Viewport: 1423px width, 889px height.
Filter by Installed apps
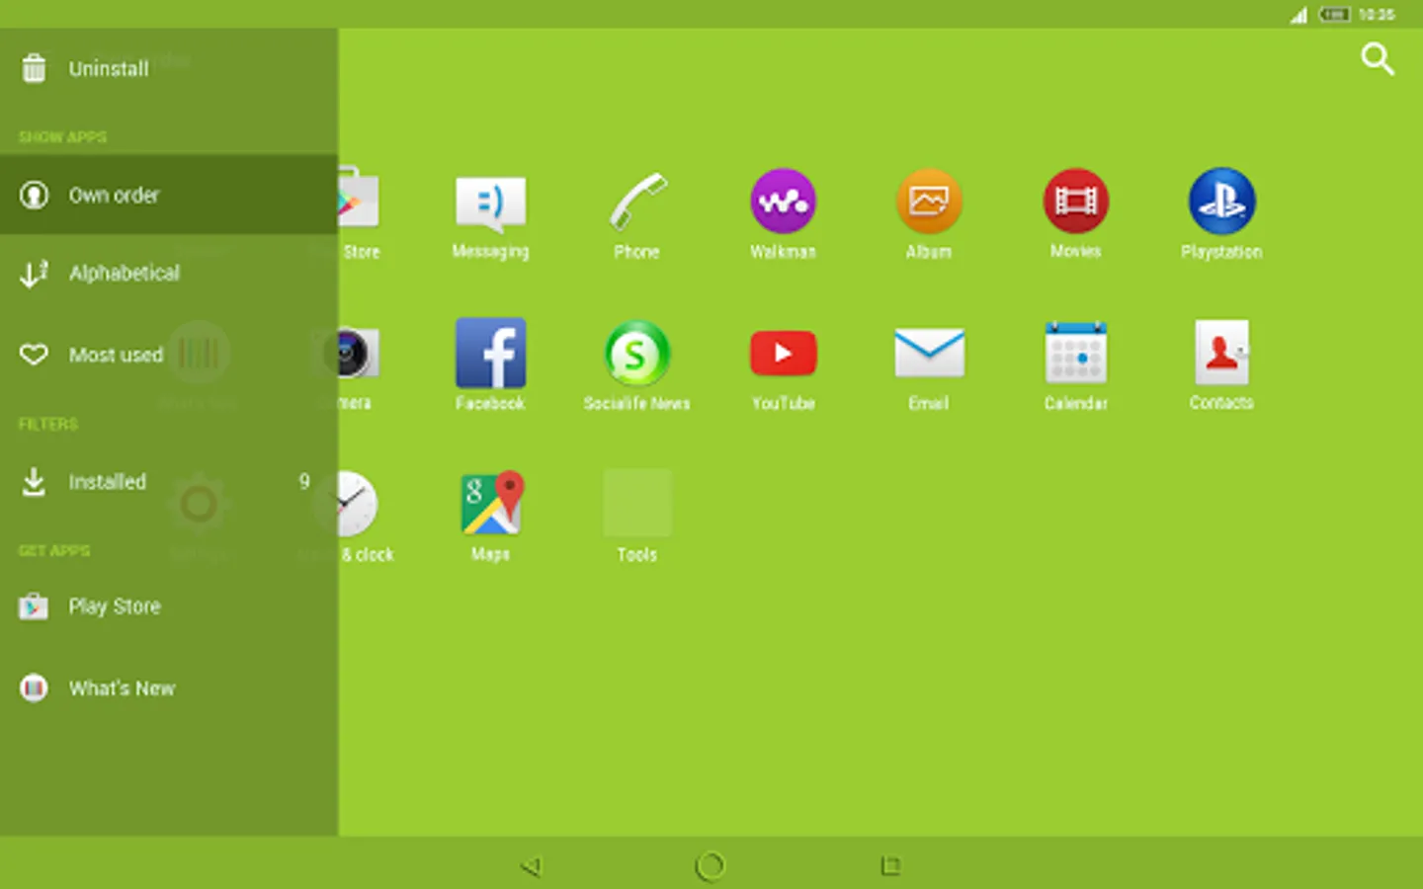[169, 482]
